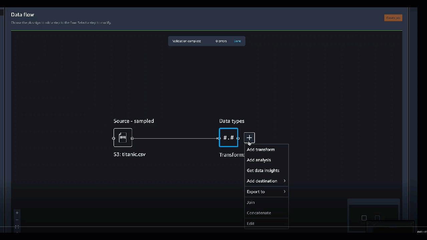Choose Add analysis from the menu
The height and width of the screenshot is (240, 427).
click(259, 160)
